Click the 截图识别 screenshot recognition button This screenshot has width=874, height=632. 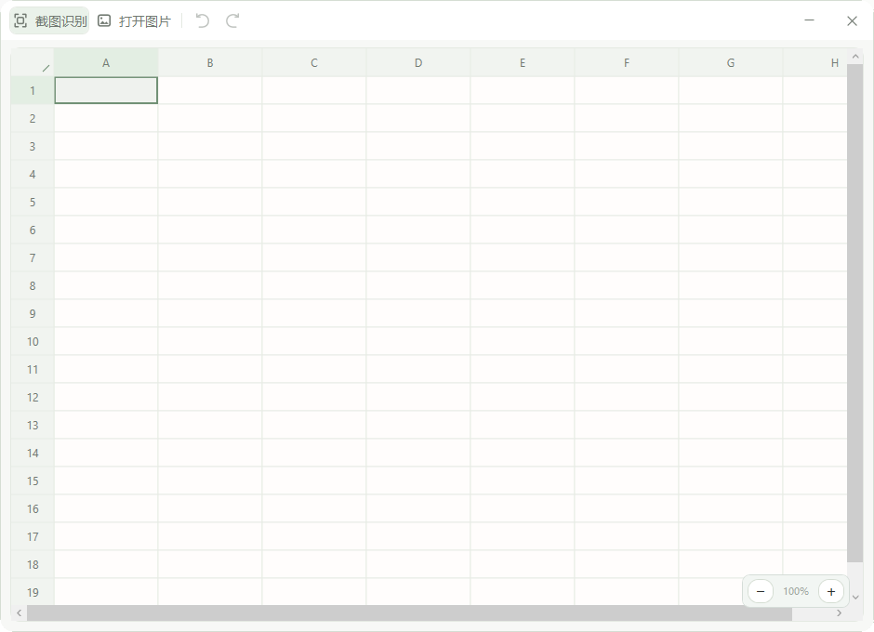click(49, 21)
